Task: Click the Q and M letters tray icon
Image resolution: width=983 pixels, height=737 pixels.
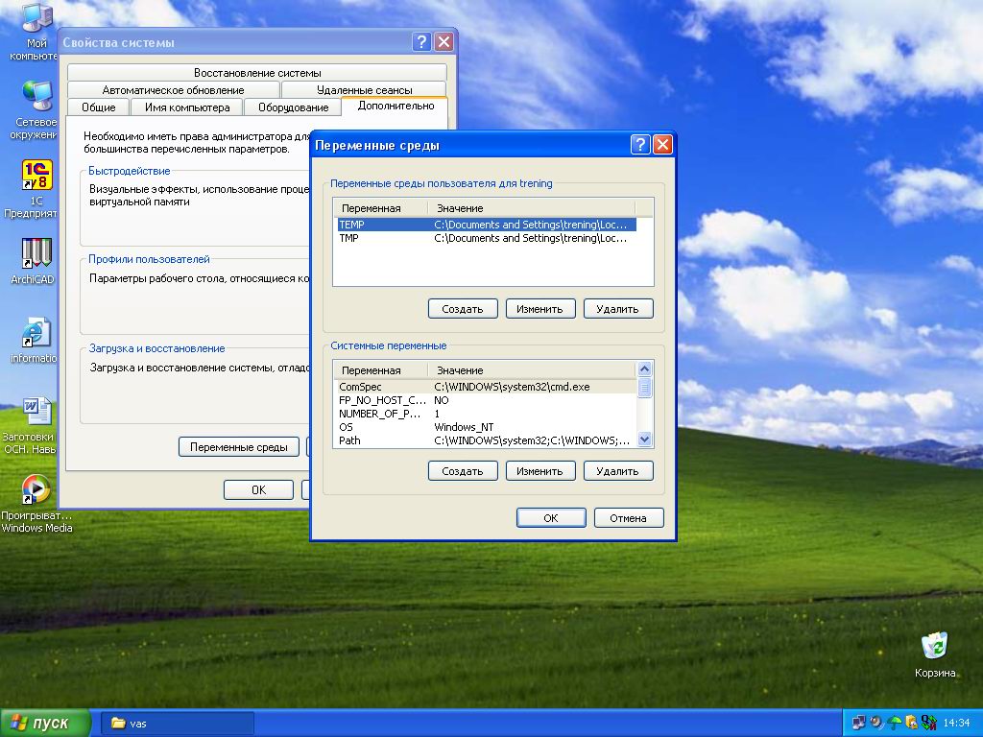Action: [929, 723]
